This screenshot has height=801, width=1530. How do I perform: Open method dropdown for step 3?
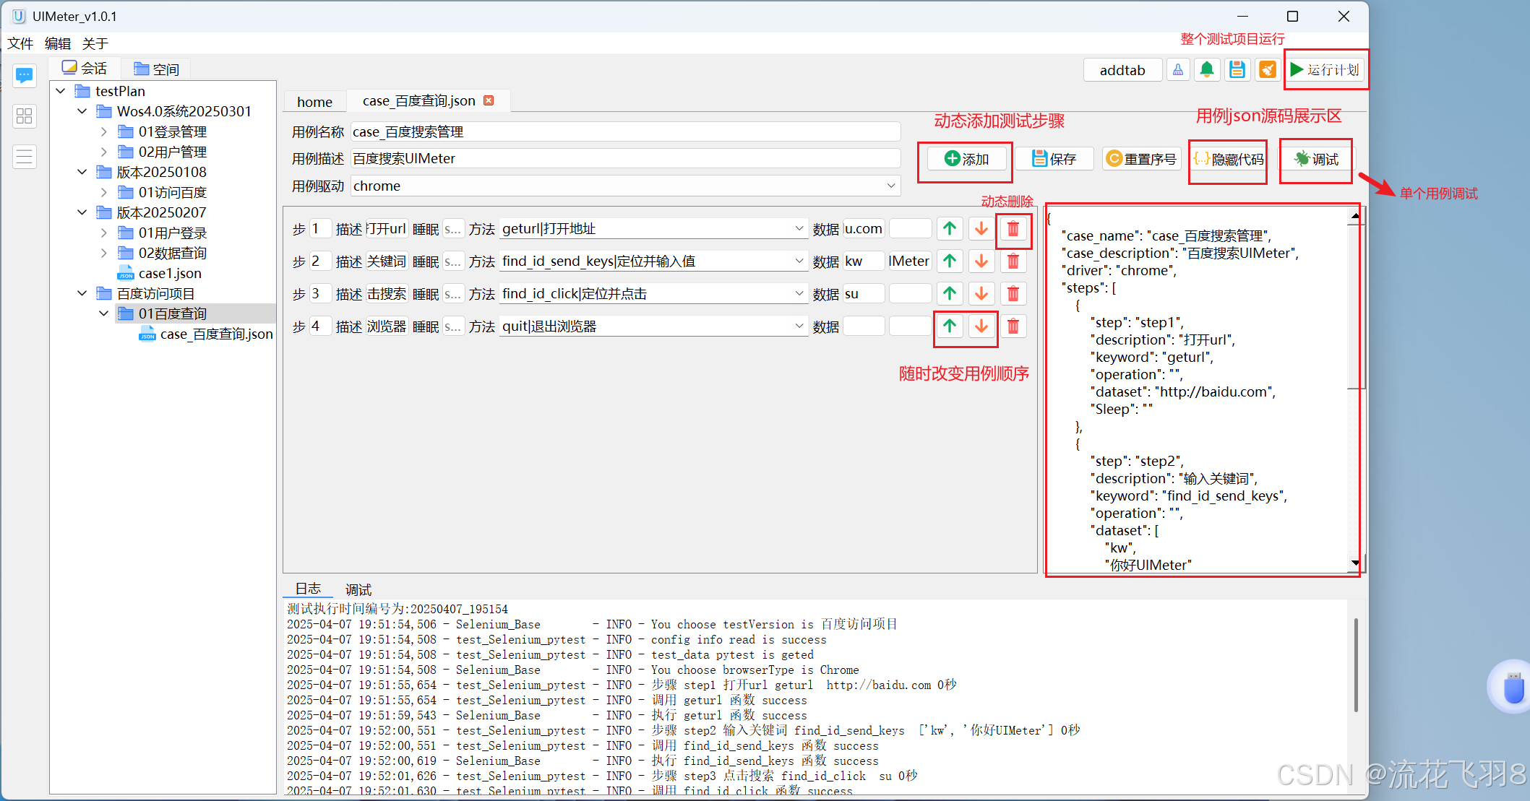pos(799,294)
